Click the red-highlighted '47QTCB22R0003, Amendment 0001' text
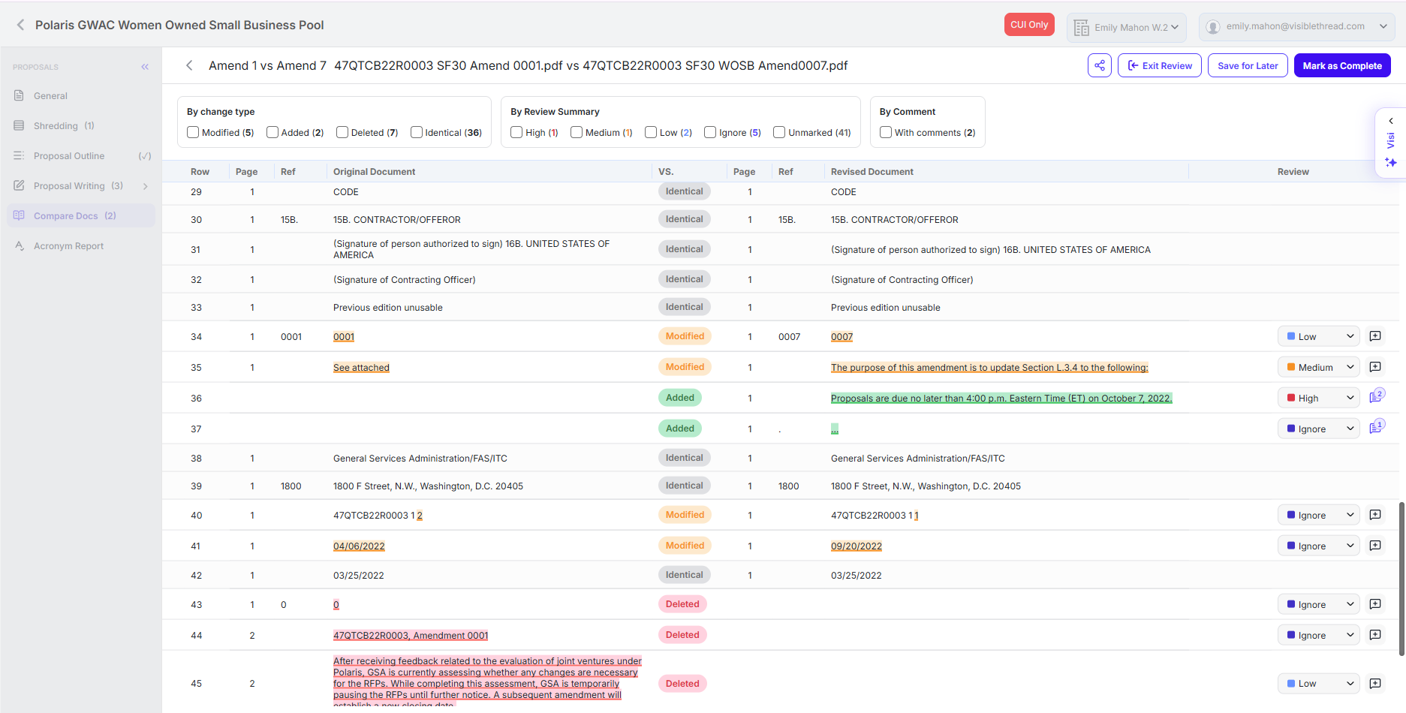The width and height of the screenshot is (1406, 713). click(411, 636)
